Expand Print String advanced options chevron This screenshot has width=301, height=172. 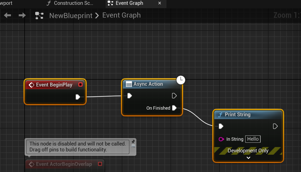tap(248, 158)
